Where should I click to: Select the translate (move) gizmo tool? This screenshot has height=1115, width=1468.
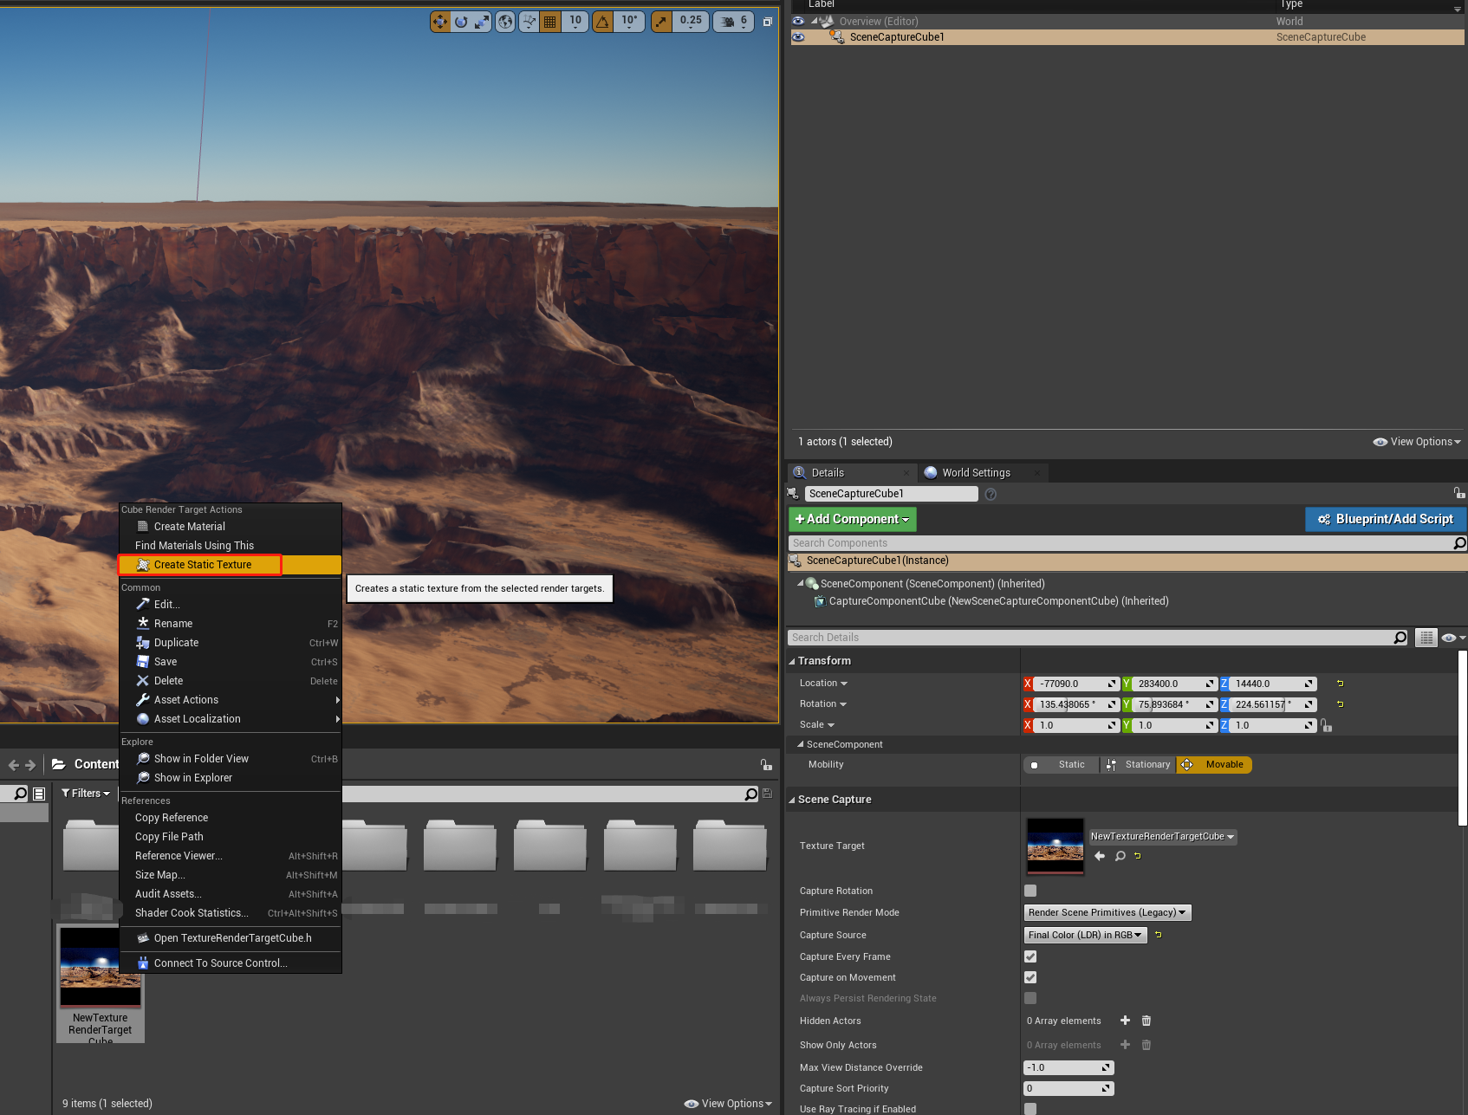pos(440,22)
